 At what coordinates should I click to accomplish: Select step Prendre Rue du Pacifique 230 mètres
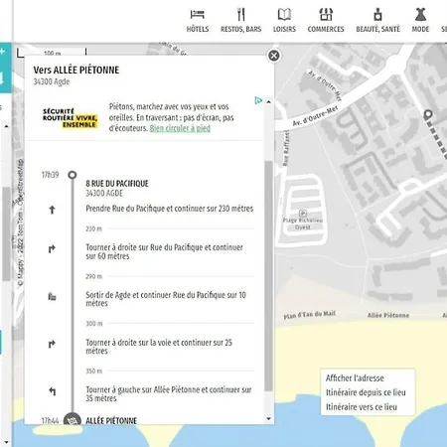tap(170, 209)
